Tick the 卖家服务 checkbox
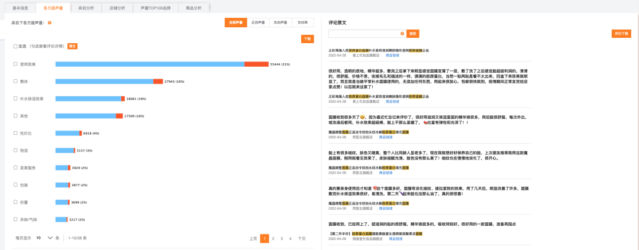 pyautogui.click(x=15, y=167)
